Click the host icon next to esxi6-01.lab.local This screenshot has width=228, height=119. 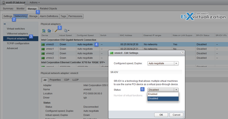point(4,3)
